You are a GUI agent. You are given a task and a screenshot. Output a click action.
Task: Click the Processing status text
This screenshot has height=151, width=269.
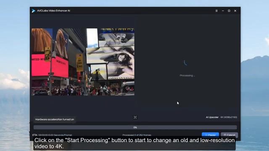click(187, 75)
